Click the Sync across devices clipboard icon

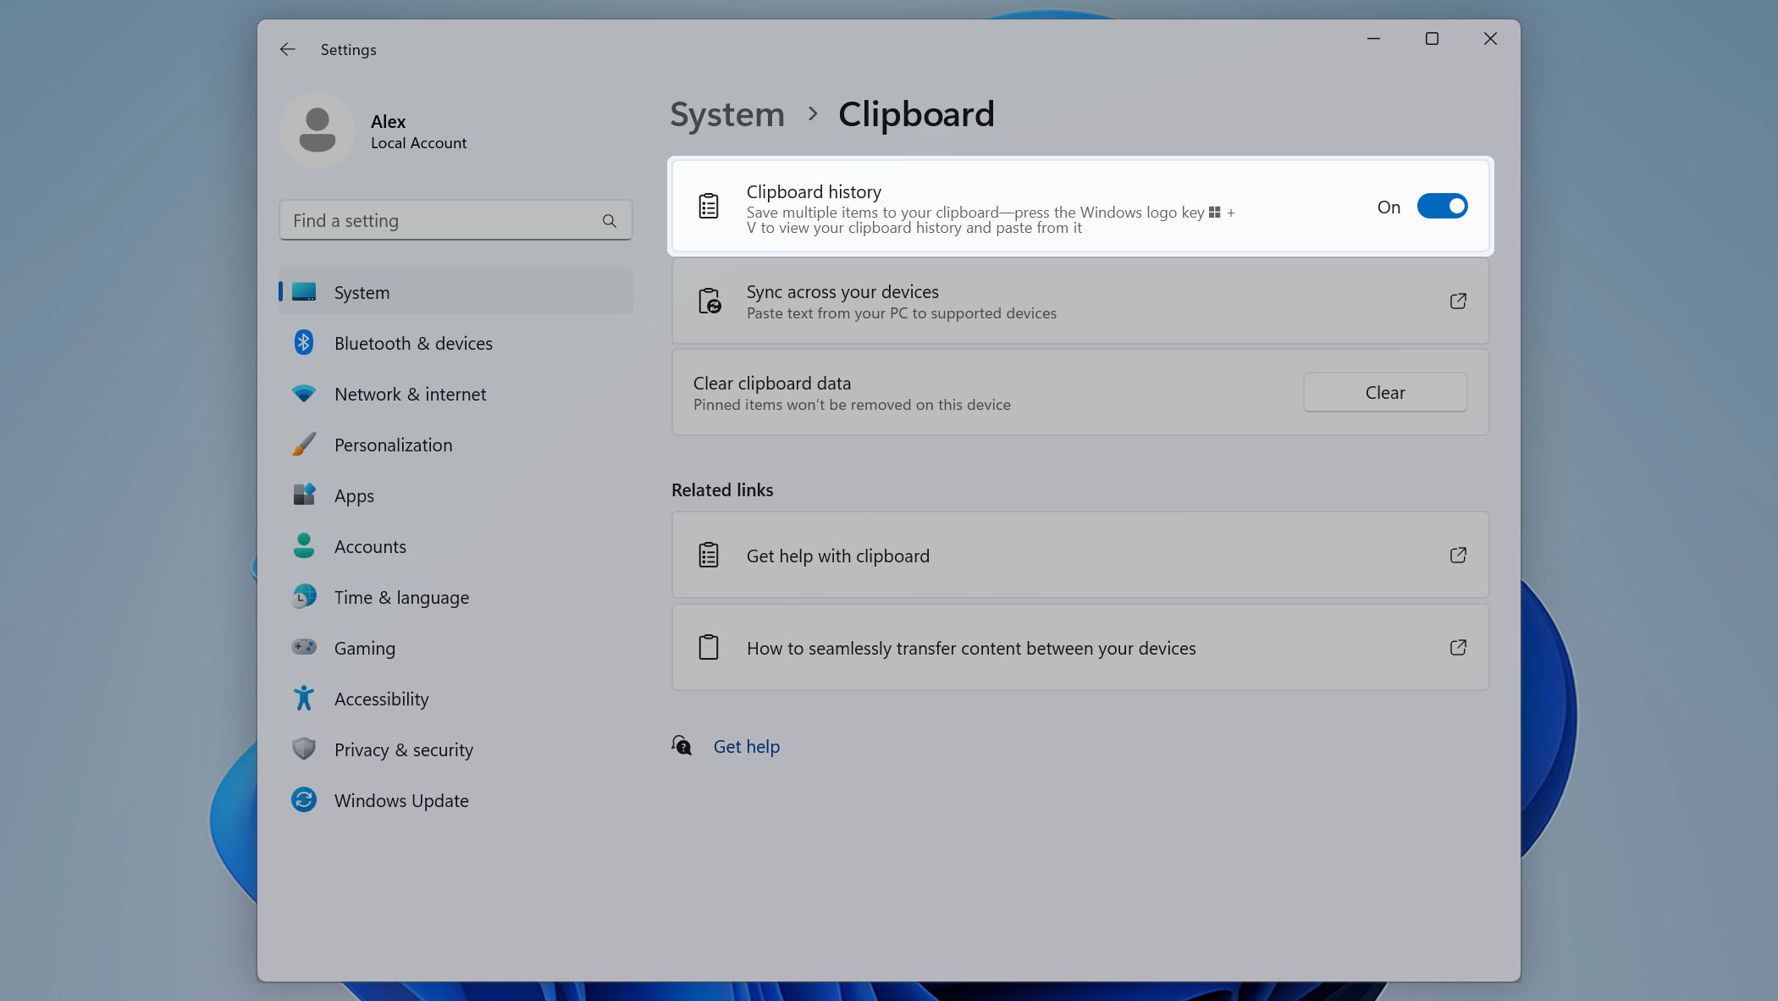coord(710,301)
